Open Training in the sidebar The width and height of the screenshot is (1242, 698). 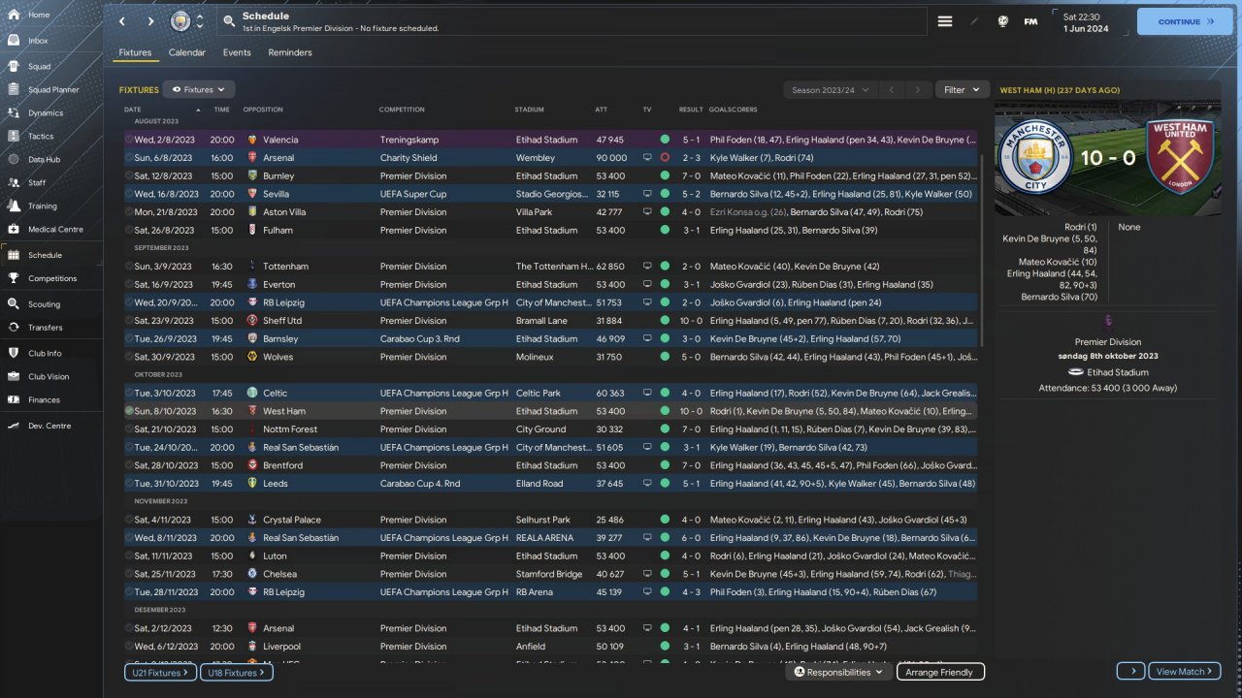[x=42, y=206]
